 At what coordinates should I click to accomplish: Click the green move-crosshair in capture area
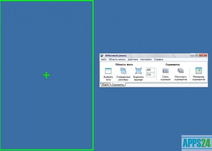46,75
